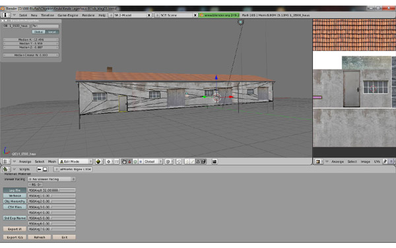Click the Refresh button
396x248 pixels.
point(40,237)
